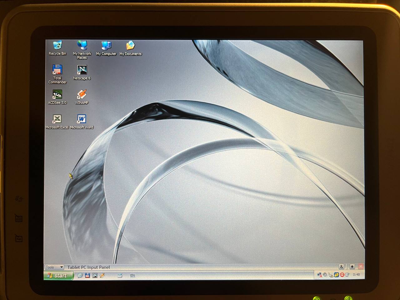This screenshot has width=400, height=300.
Task: Select the ACDSee 5.0 shortcut icon
Action: click(x=57, y=95)
